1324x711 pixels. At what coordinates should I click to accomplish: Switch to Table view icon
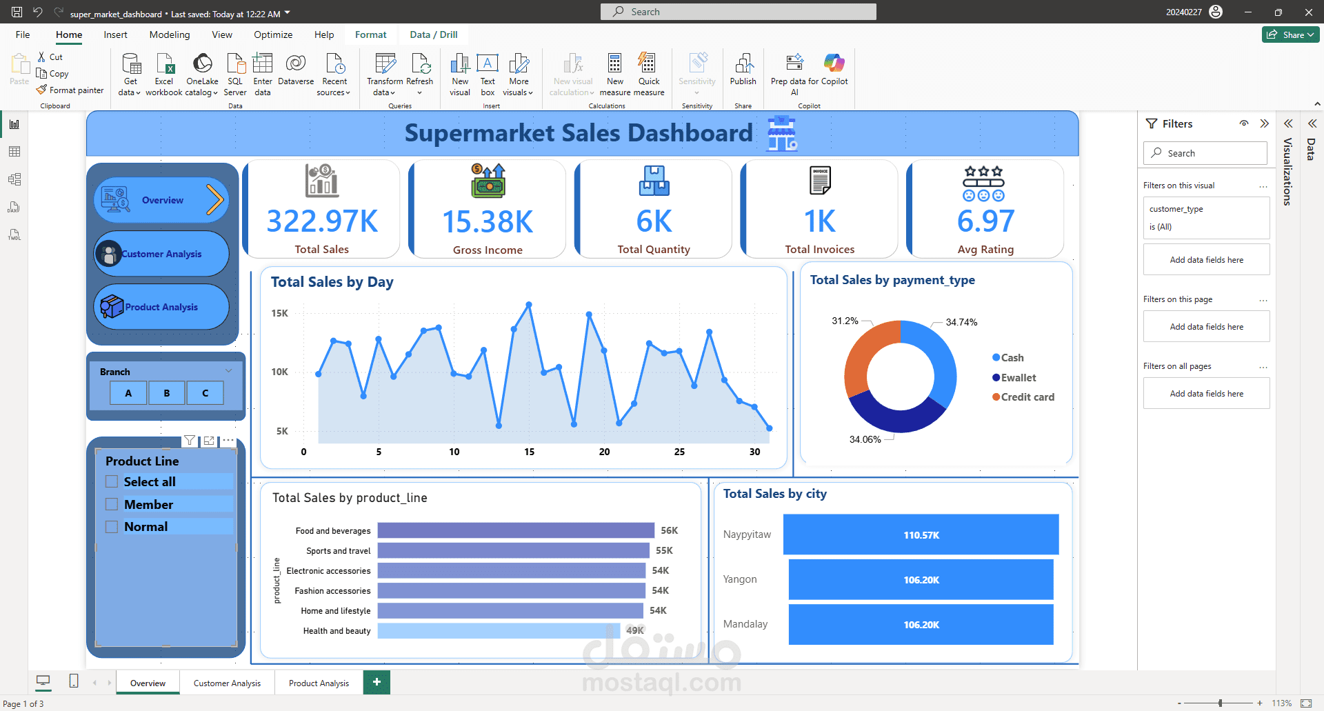(x=14, y=152)
